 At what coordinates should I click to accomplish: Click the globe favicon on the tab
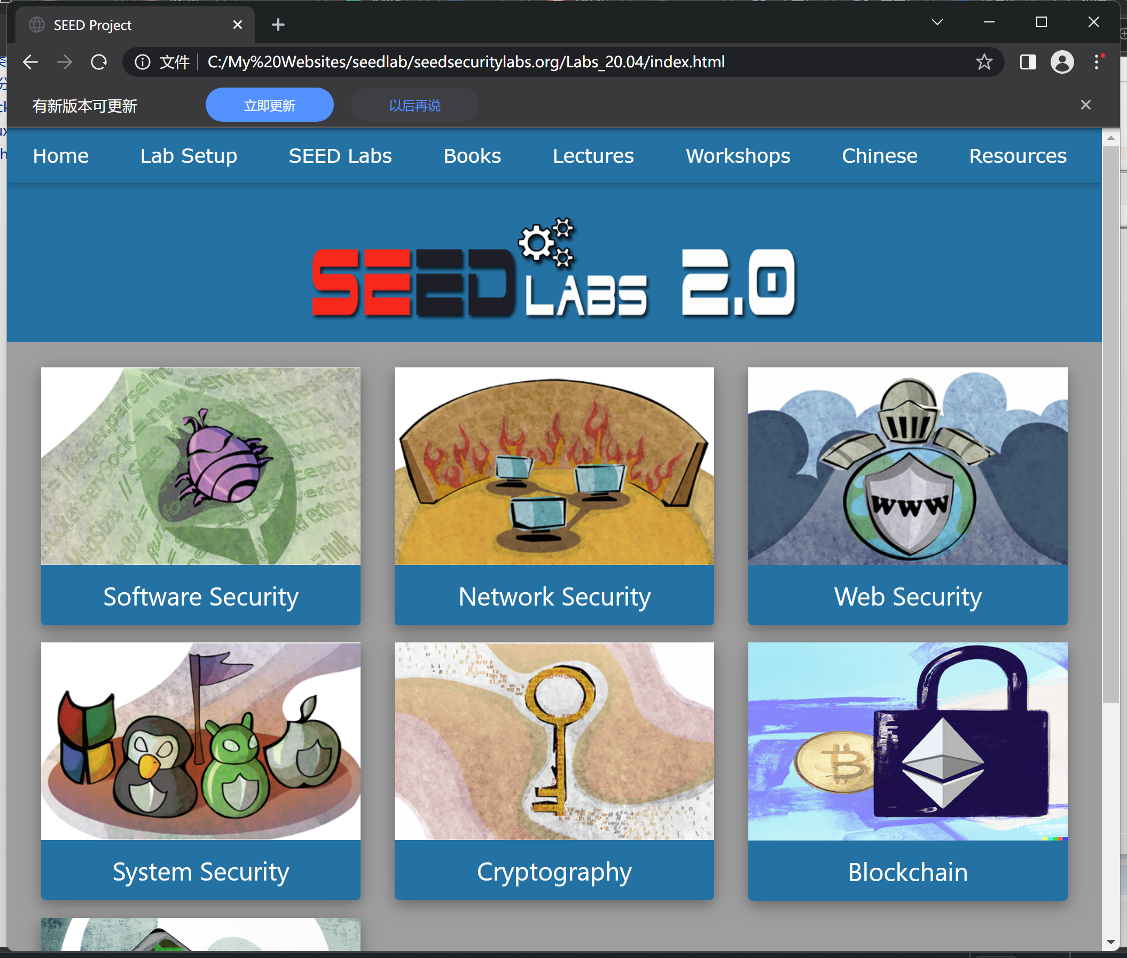coord(37,25)
